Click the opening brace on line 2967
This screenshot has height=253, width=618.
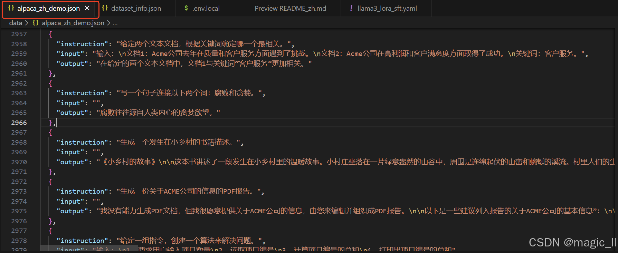pyautogui.click(x=50, y=133)
